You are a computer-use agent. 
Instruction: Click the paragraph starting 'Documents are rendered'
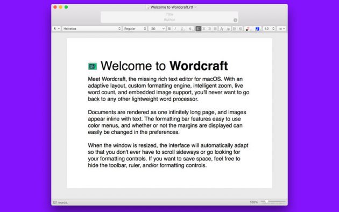pos(167,122)
